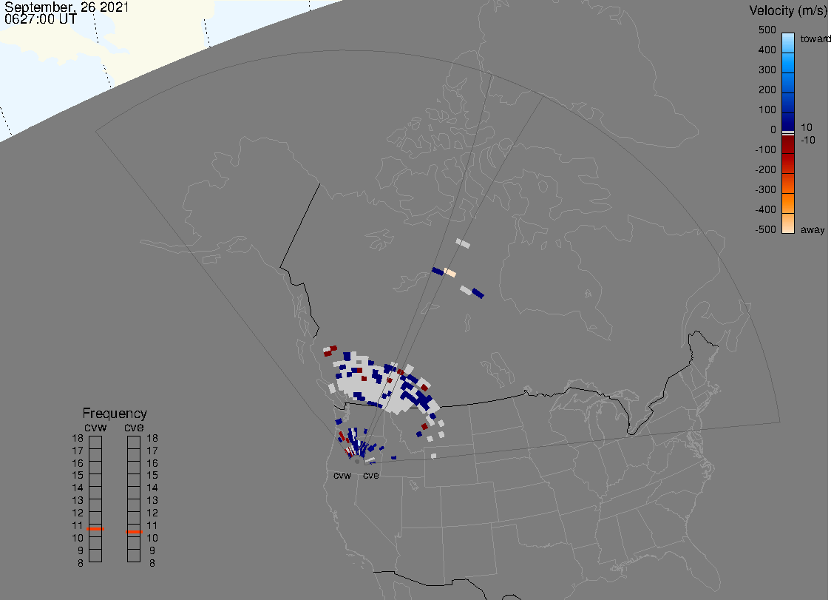Click the "toward" label beside the colorbar
Image resolution: width=831 pixels, height=600 pixels.
tap(816, 38)
